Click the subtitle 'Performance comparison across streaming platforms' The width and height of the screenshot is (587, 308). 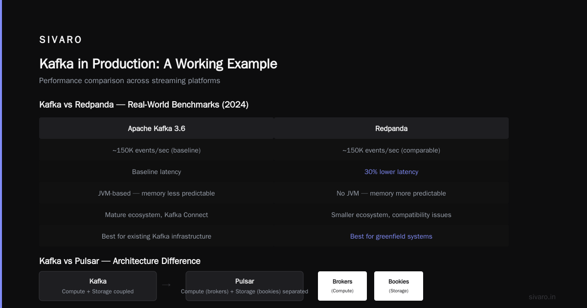pyautogui.click(x=130, y=81)
